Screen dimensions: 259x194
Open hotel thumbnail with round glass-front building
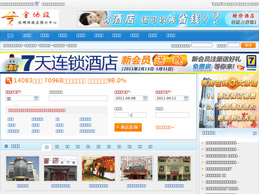tap(23, 169)
